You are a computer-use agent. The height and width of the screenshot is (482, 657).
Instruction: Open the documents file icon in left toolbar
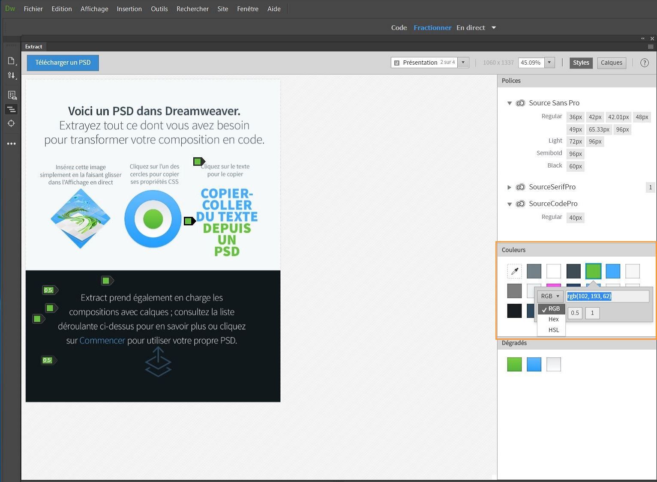[x=12, y=61]
